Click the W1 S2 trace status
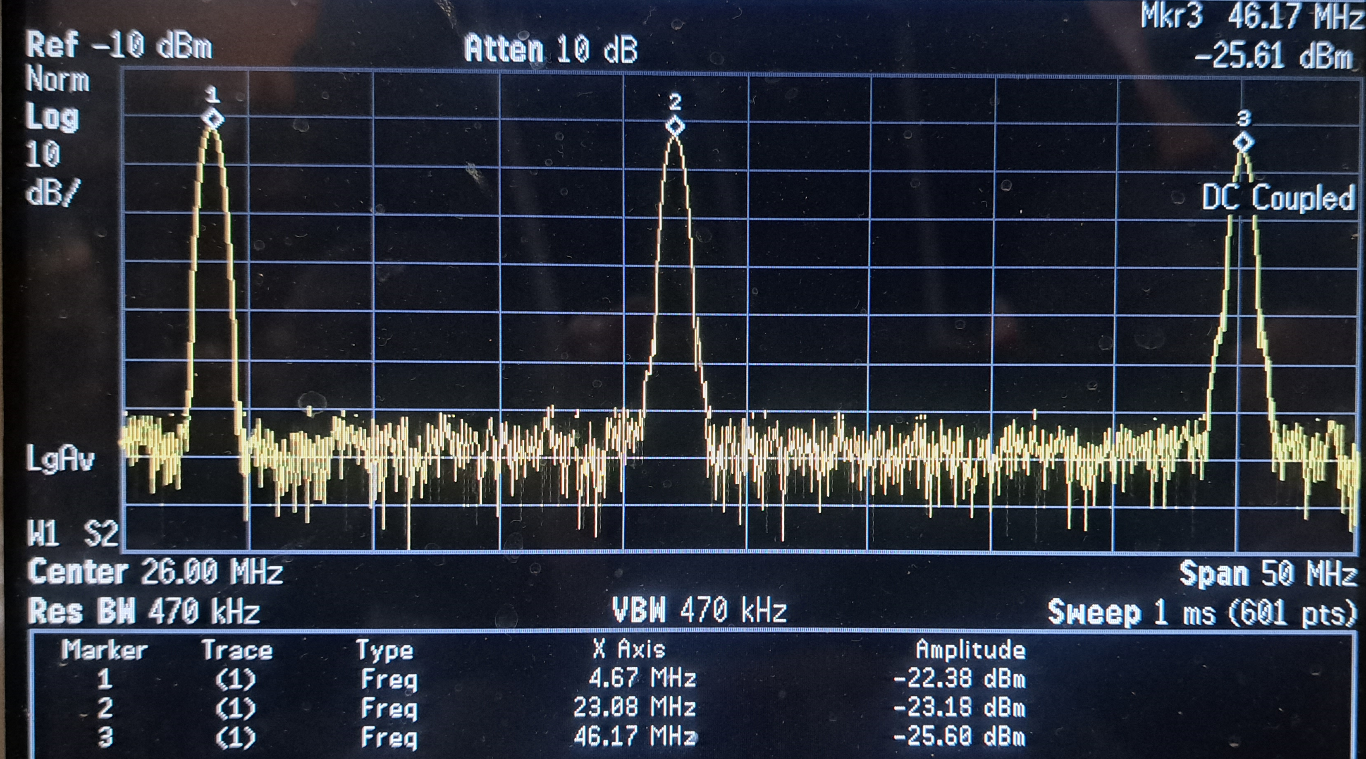Image resolution: width=1366 pixels, height=759 pixels. tap(73, 534)
